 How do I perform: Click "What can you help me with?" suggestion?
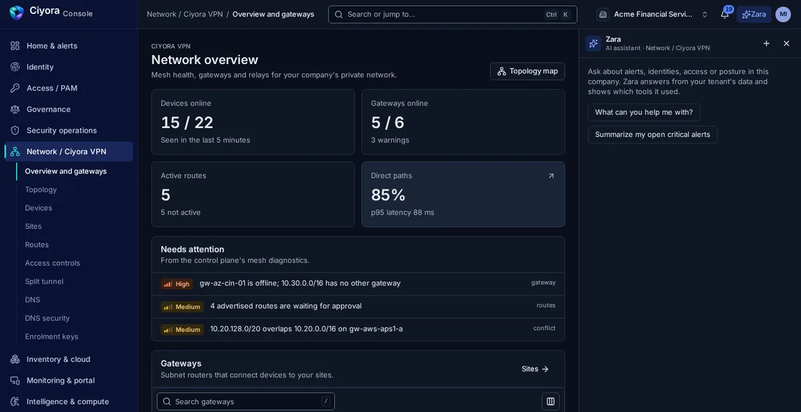[x=644, y=112]
